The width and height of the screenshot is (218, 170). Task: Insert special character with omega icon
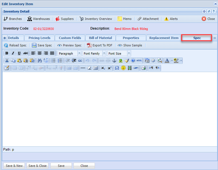pos(117,68)
